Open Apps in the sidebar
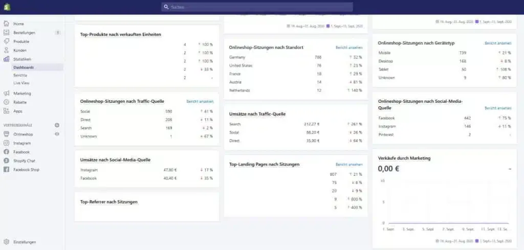 click(x=18, y=111)
